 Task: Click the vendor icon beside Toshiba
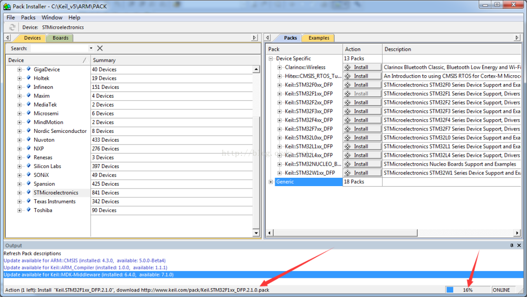click(x=29, y=210)
